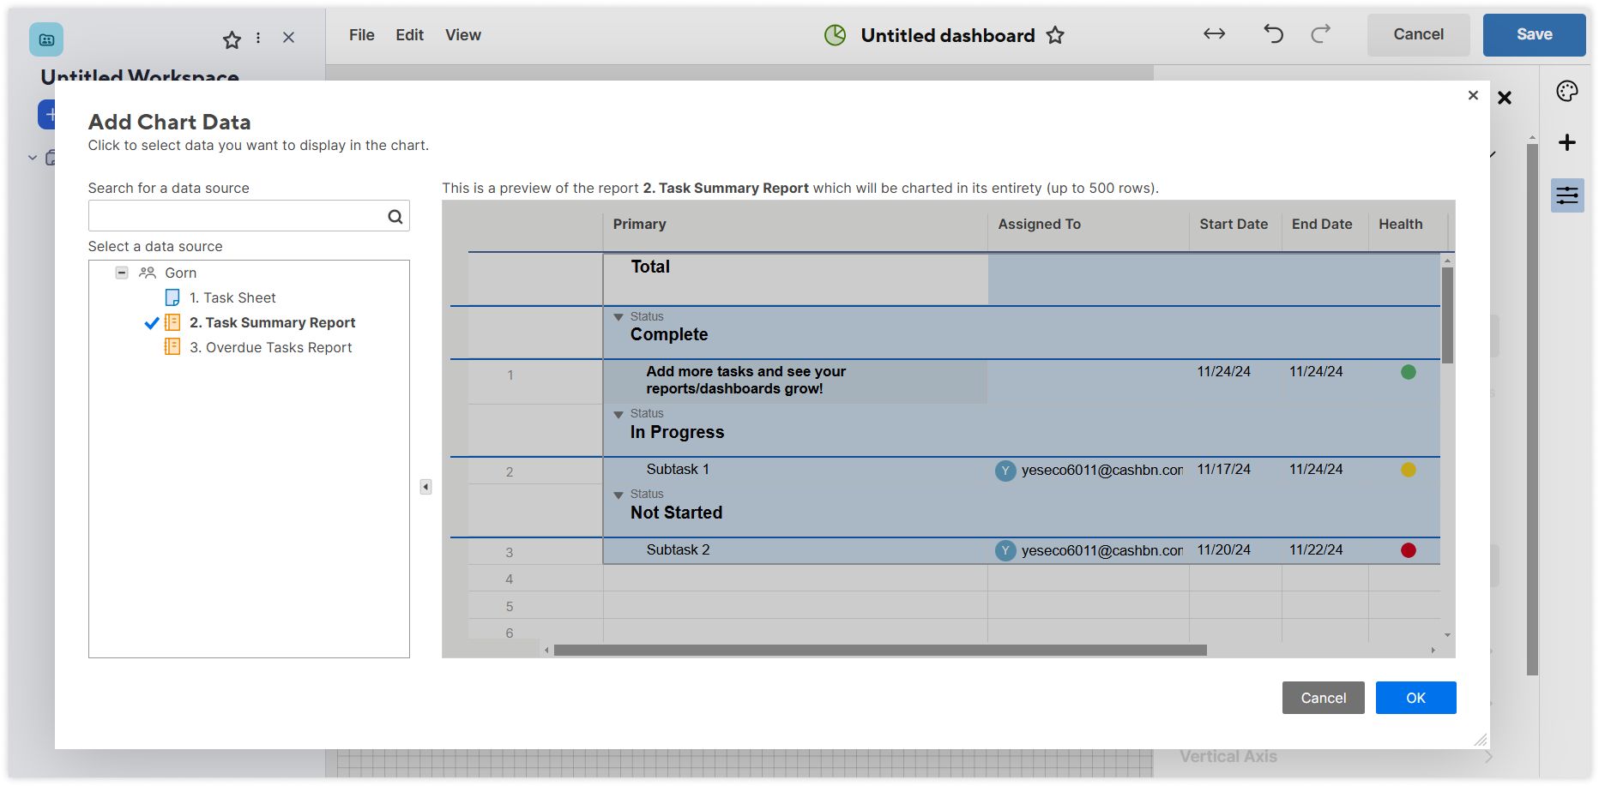Click the green health dot for row 1
Image resolution: width=1599 pixels, height=786 pixels.
pos(1409,372)
